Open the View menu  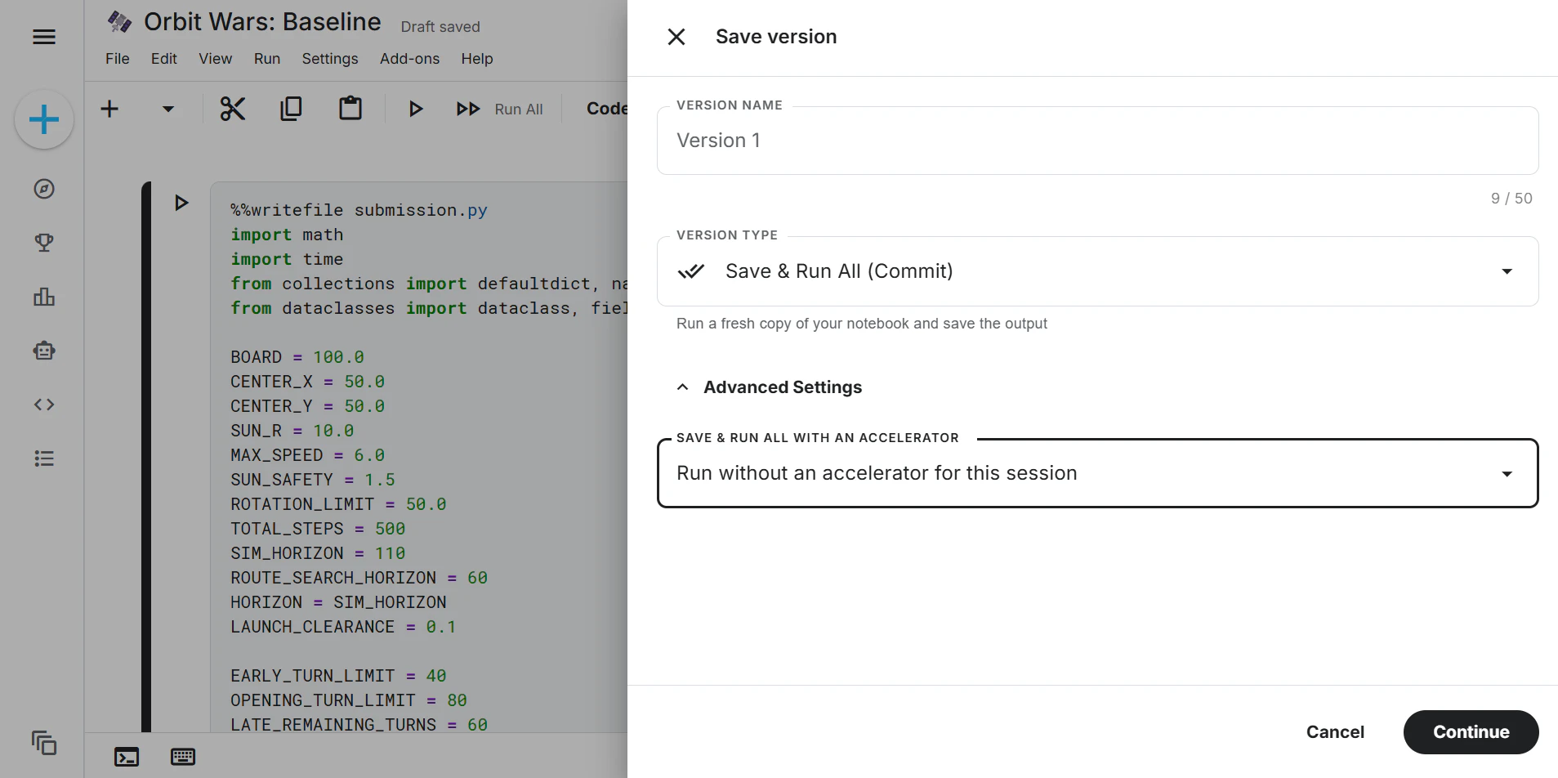[216, 59]
